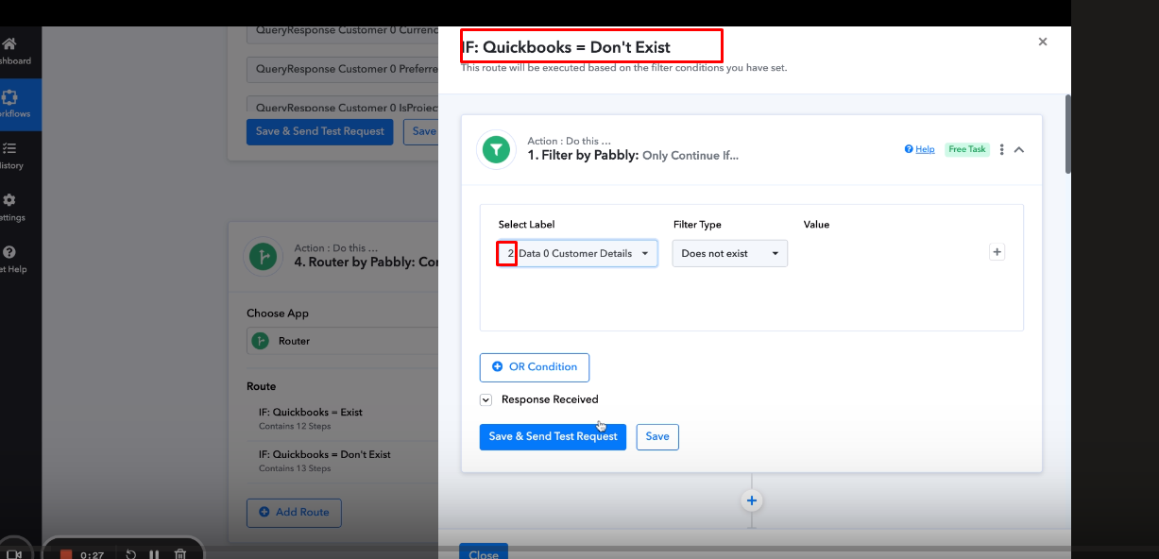This screenshot has height=559, width=1159.
Task: Expand the Response Received section
Action: (x=486, y=399)
